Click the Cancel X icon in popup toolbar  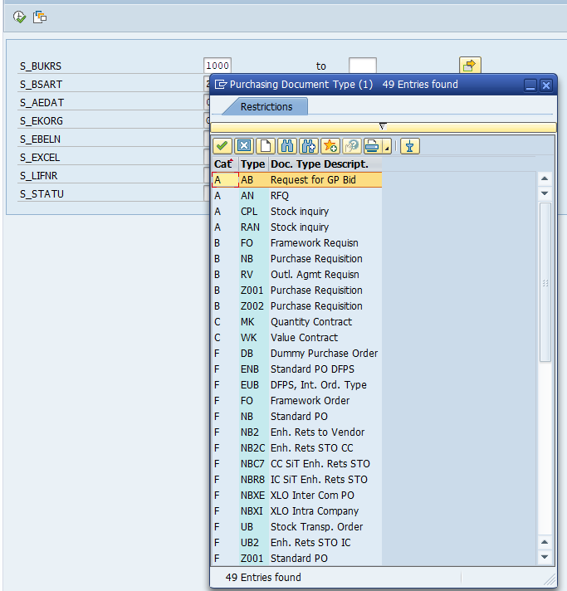coord(244,146)
